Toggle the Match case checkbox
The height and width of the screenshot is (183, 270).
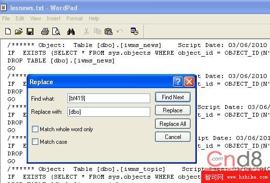(35, 141)
